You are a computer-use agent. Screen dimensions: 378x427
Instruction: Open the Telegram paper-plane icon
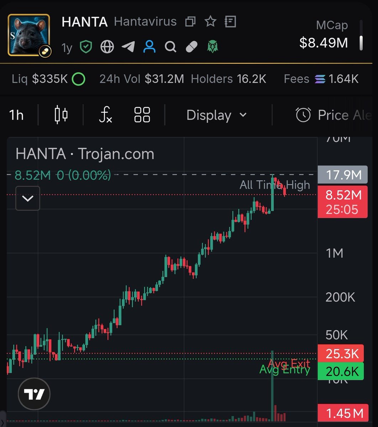point(128,47)
